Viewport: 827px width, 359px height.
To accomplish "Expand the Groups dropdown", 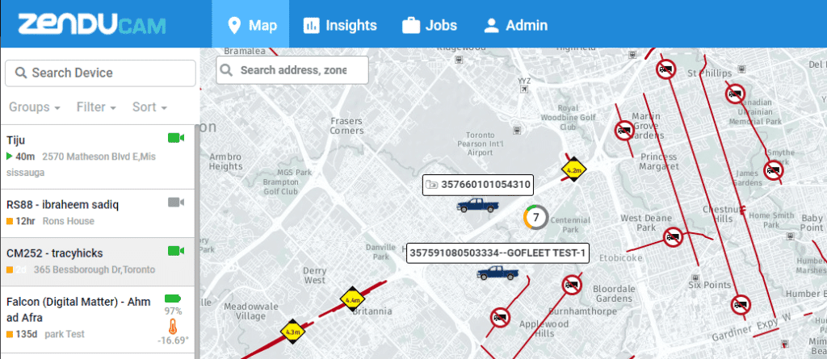I will click(x=35, y=107).
